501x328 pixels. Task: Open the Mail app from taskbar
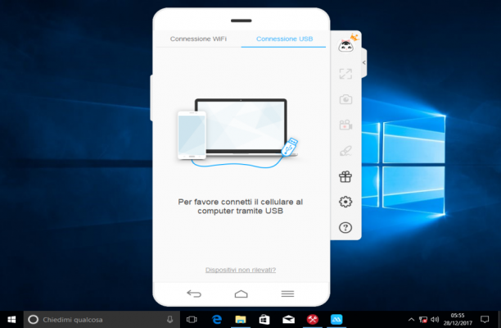click(x=288, y=319)
